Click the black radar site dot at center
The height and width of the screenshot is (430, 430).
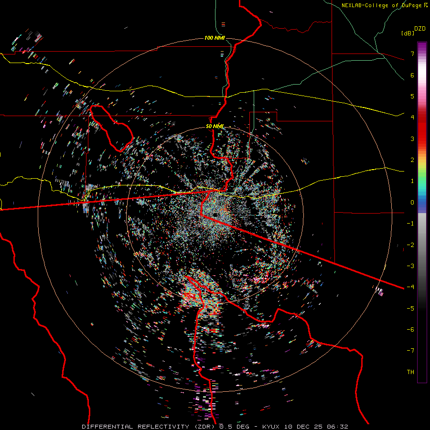click(215, 215)
